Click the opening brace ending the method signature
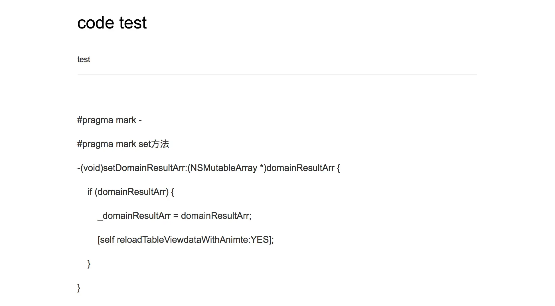Image resolution: width=555 pixels, height=306 pixels. coord(338,168)
